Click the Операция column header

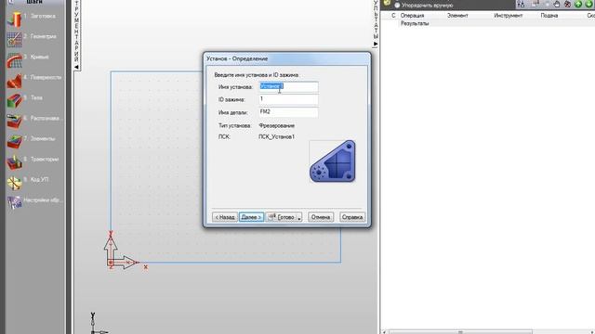click(x=412, y=16)
